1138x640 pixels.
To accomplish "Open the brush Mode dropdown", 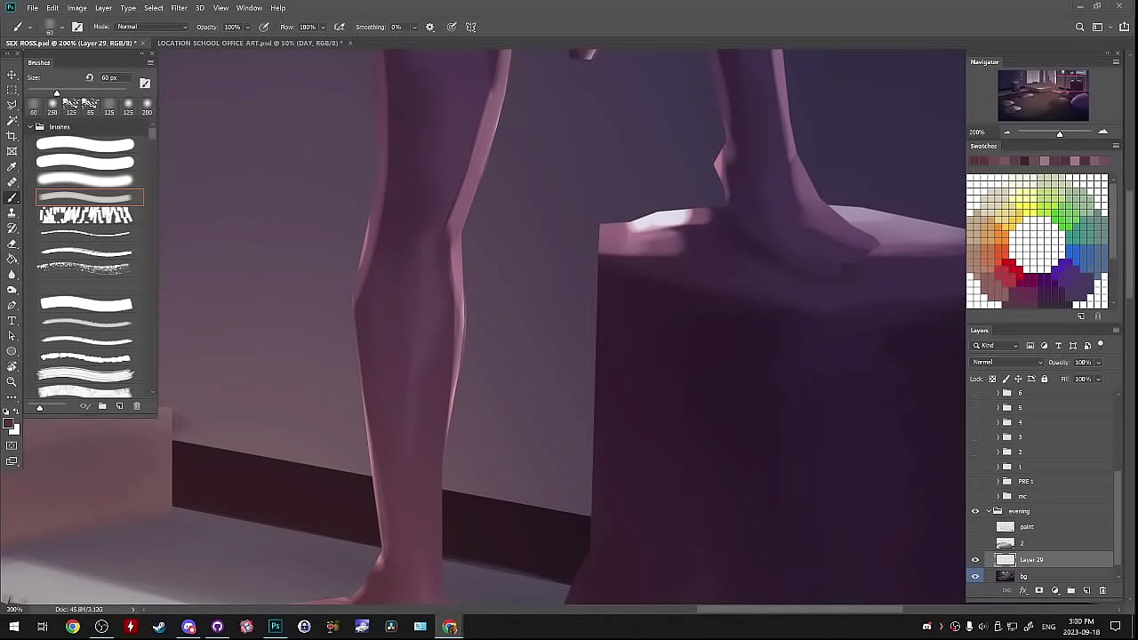I will click(x=151, y=27).
